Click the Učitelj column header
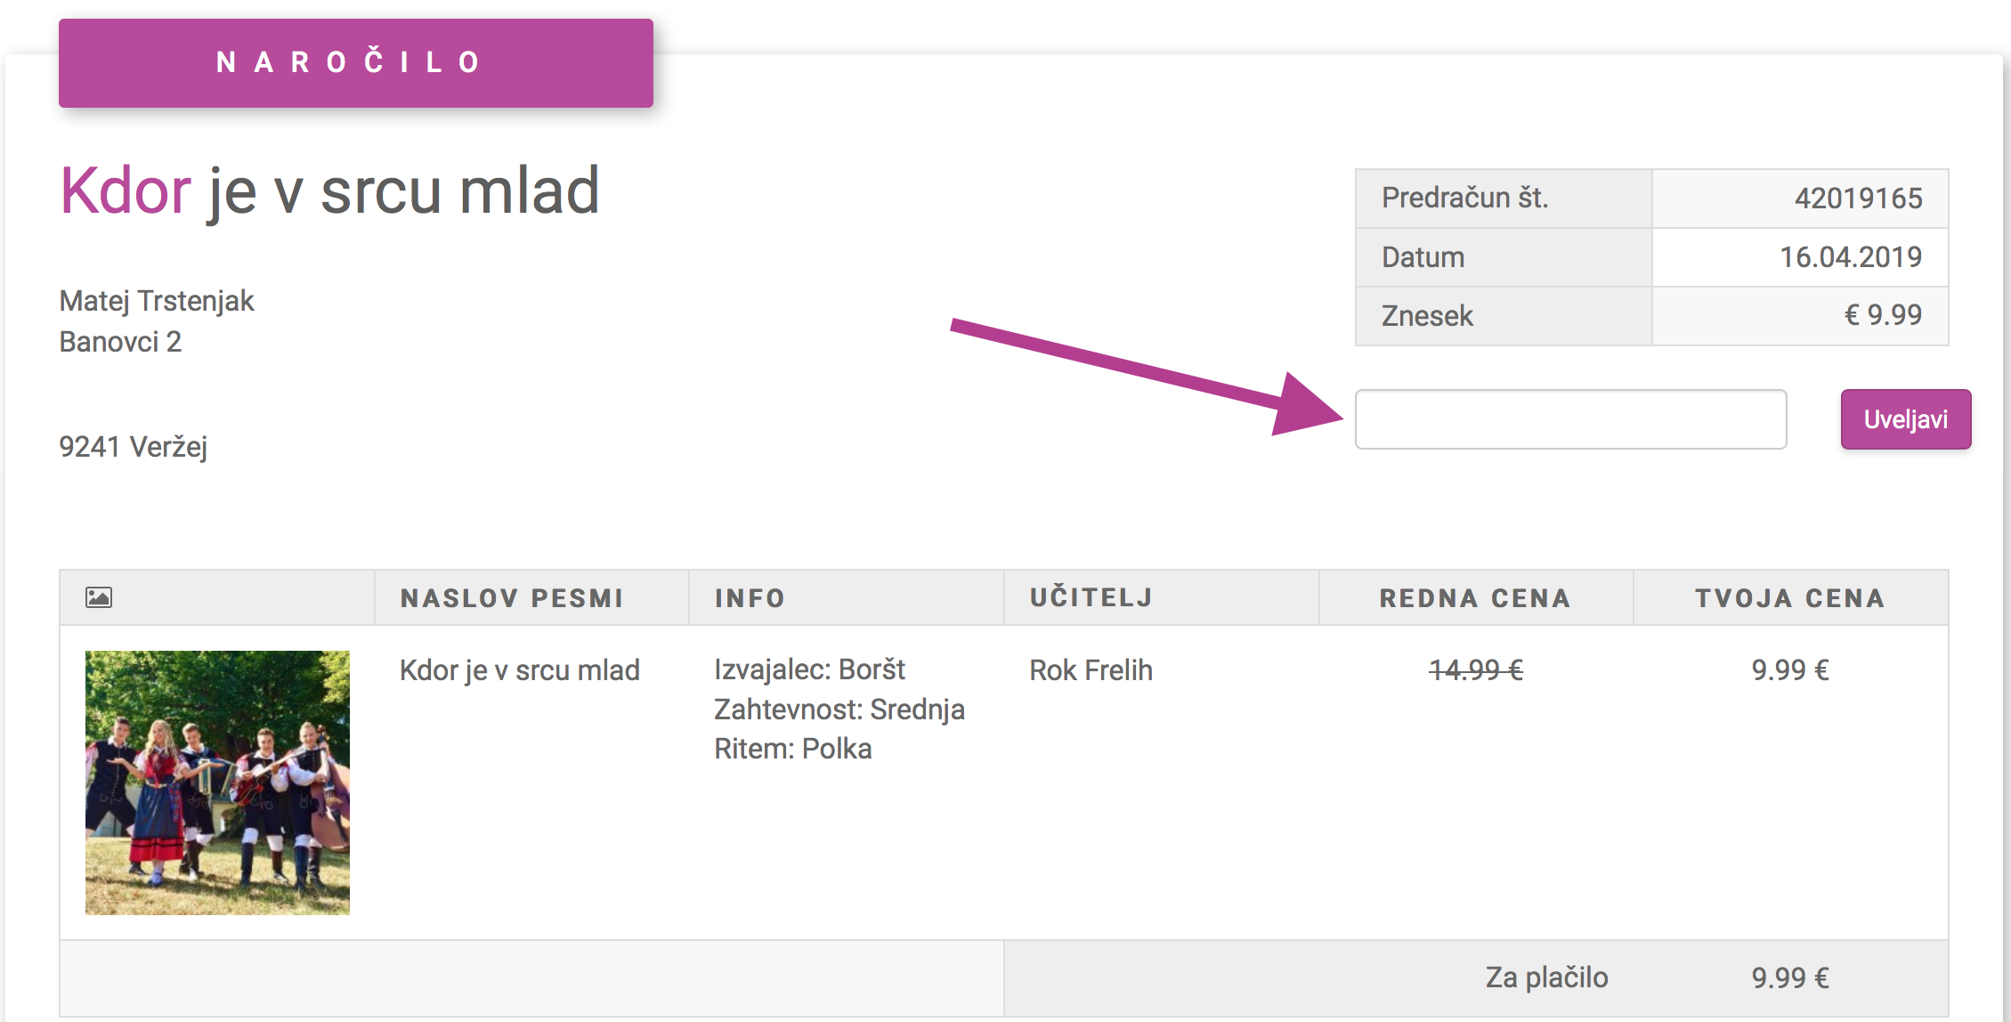 (x=1091, y=597)
